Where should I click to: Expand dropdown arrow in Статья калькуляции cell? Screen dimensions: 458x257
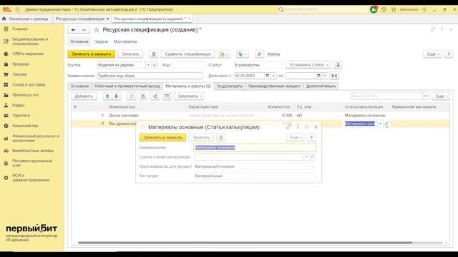point(380,124)
